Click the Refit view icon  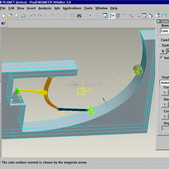tap(144, 16)
